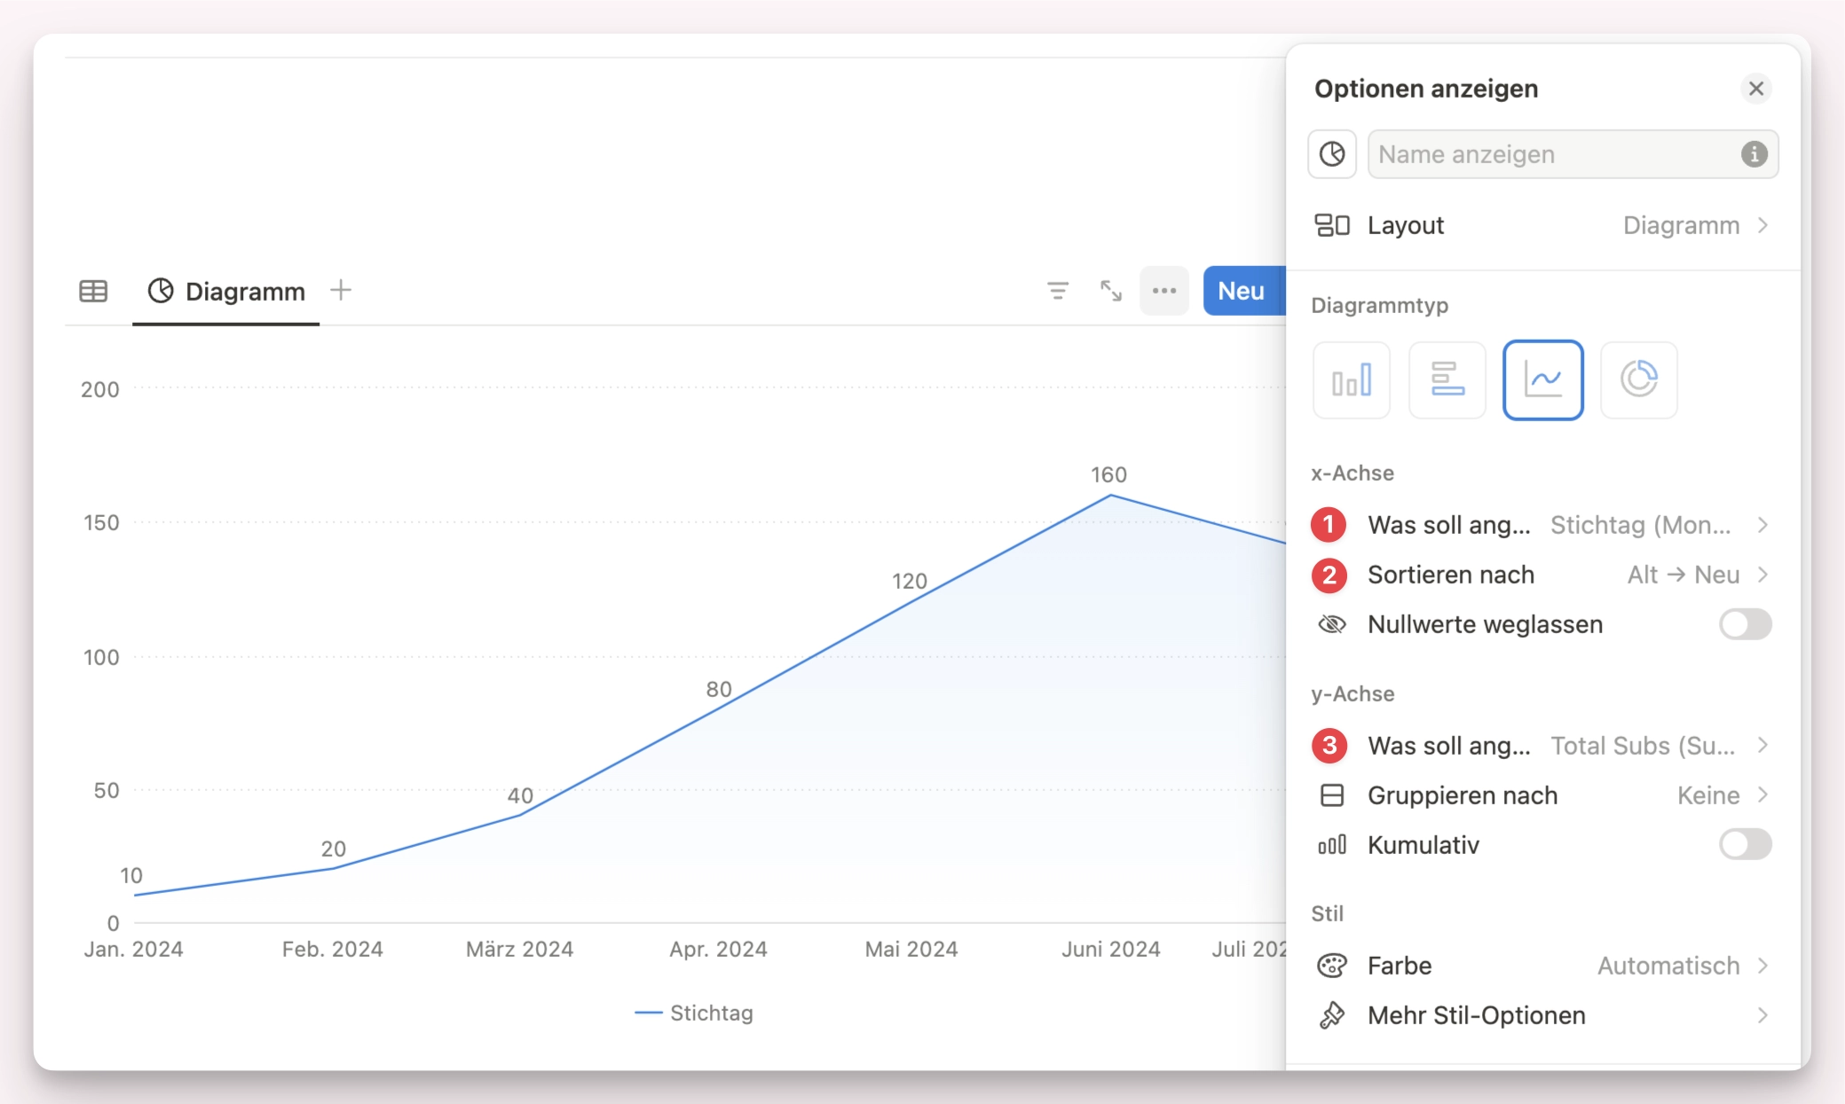Add a new view with plus icon

341,290
